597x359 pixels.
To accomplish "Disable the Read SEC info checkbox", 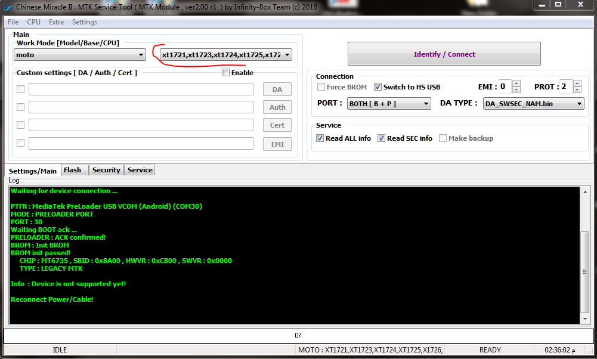I will coord(381,138).
